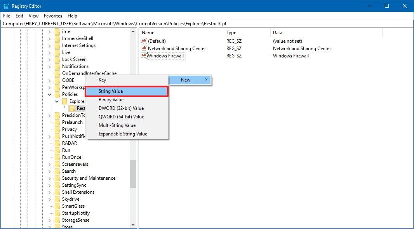Open the Favorites menu
This screenshot has height=229, width=414.
coord(53,16)
